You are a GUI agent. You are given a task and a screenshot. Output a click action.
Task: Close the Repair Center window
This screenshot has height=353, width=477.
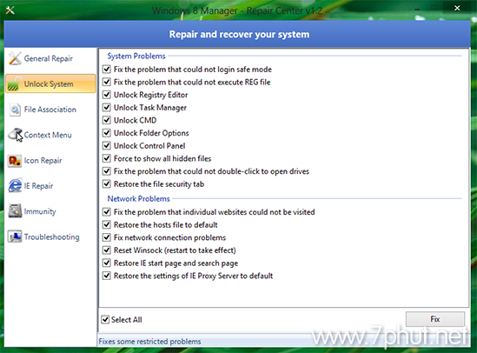point(457,8)
